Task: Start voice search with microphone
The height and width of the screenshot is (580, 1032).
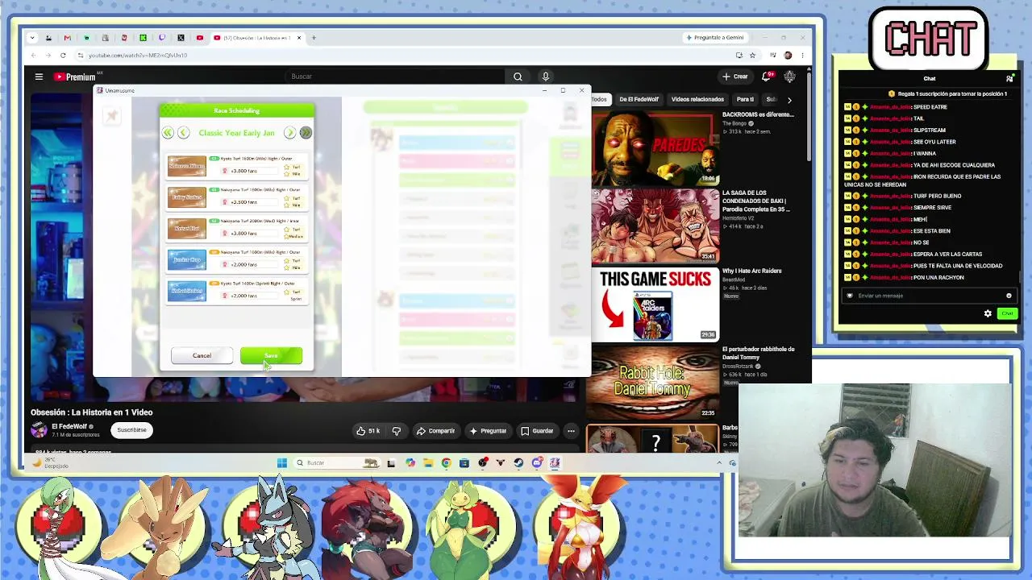Action: point(546,77)
